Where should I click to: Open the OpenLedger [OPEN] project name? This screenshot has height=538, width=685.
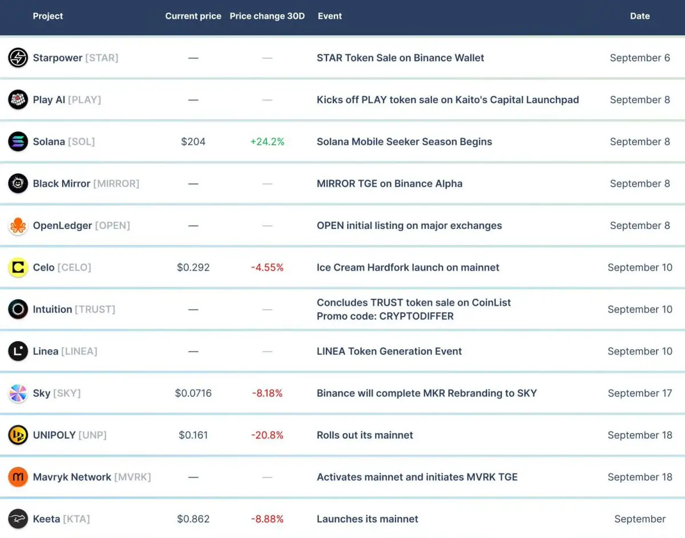point(81,225)
